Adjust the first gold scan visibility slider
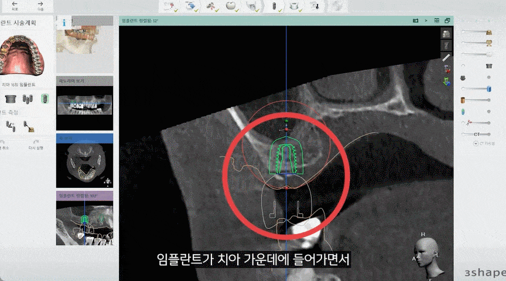This screenshot has height=281, width=506. tap(477, 32)
